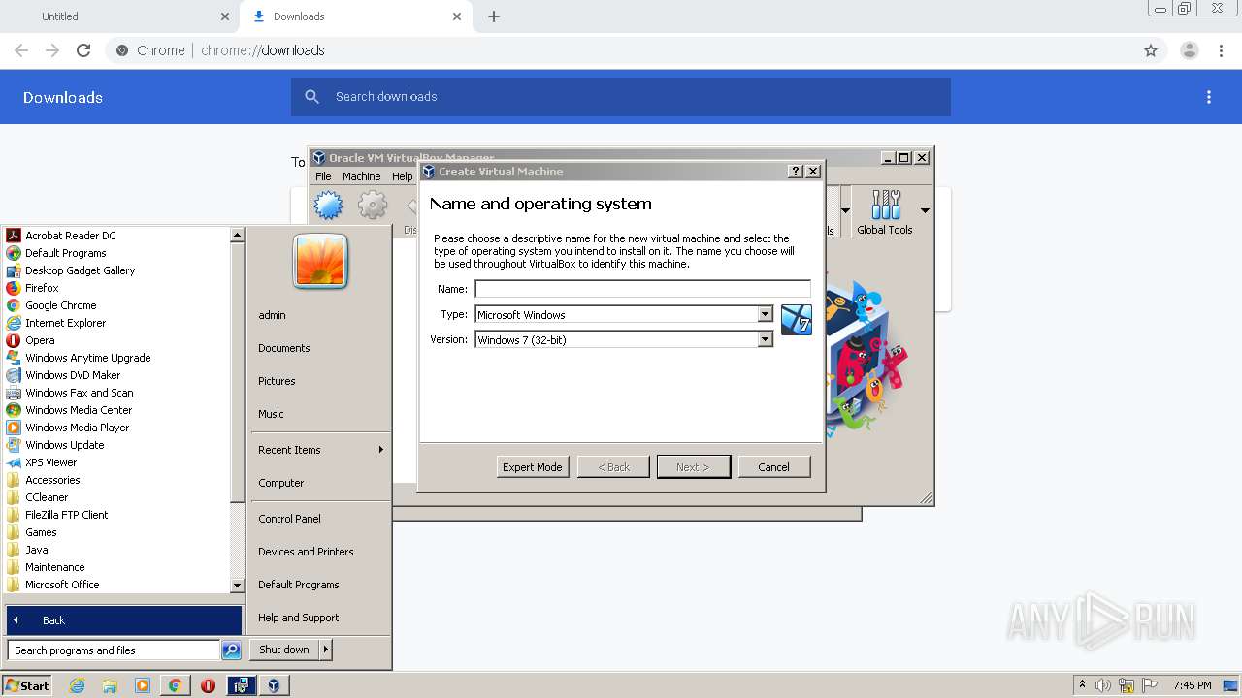Click the help question mark in Create Virtual Machine
Viewport: 1242px width, 698px height.
point(796,172)
